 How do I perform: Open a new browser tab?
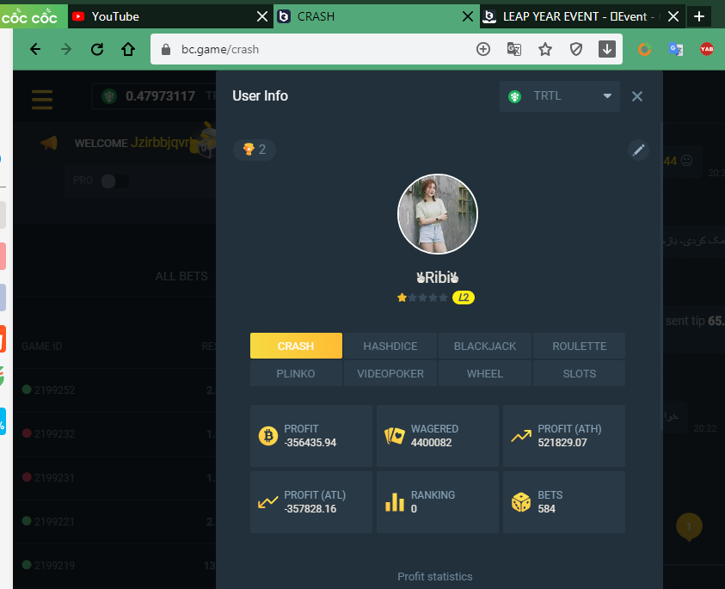point(699,16)
